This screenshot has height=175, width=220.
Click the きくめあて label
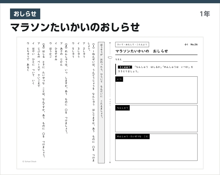pyautogui.click(x=125, y=67)
